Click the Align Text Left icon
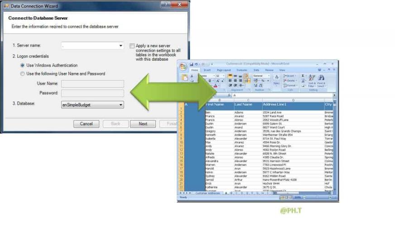The height and width of the screenshot is (233, 395). coord(230,81)
